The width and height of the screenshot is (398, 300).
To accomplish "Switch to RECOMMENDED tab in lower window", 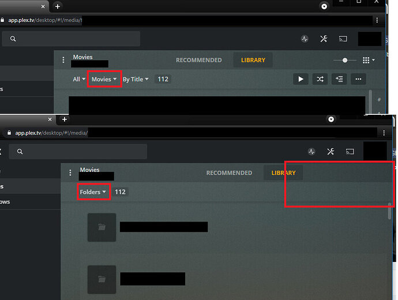I will coord(229,173).
